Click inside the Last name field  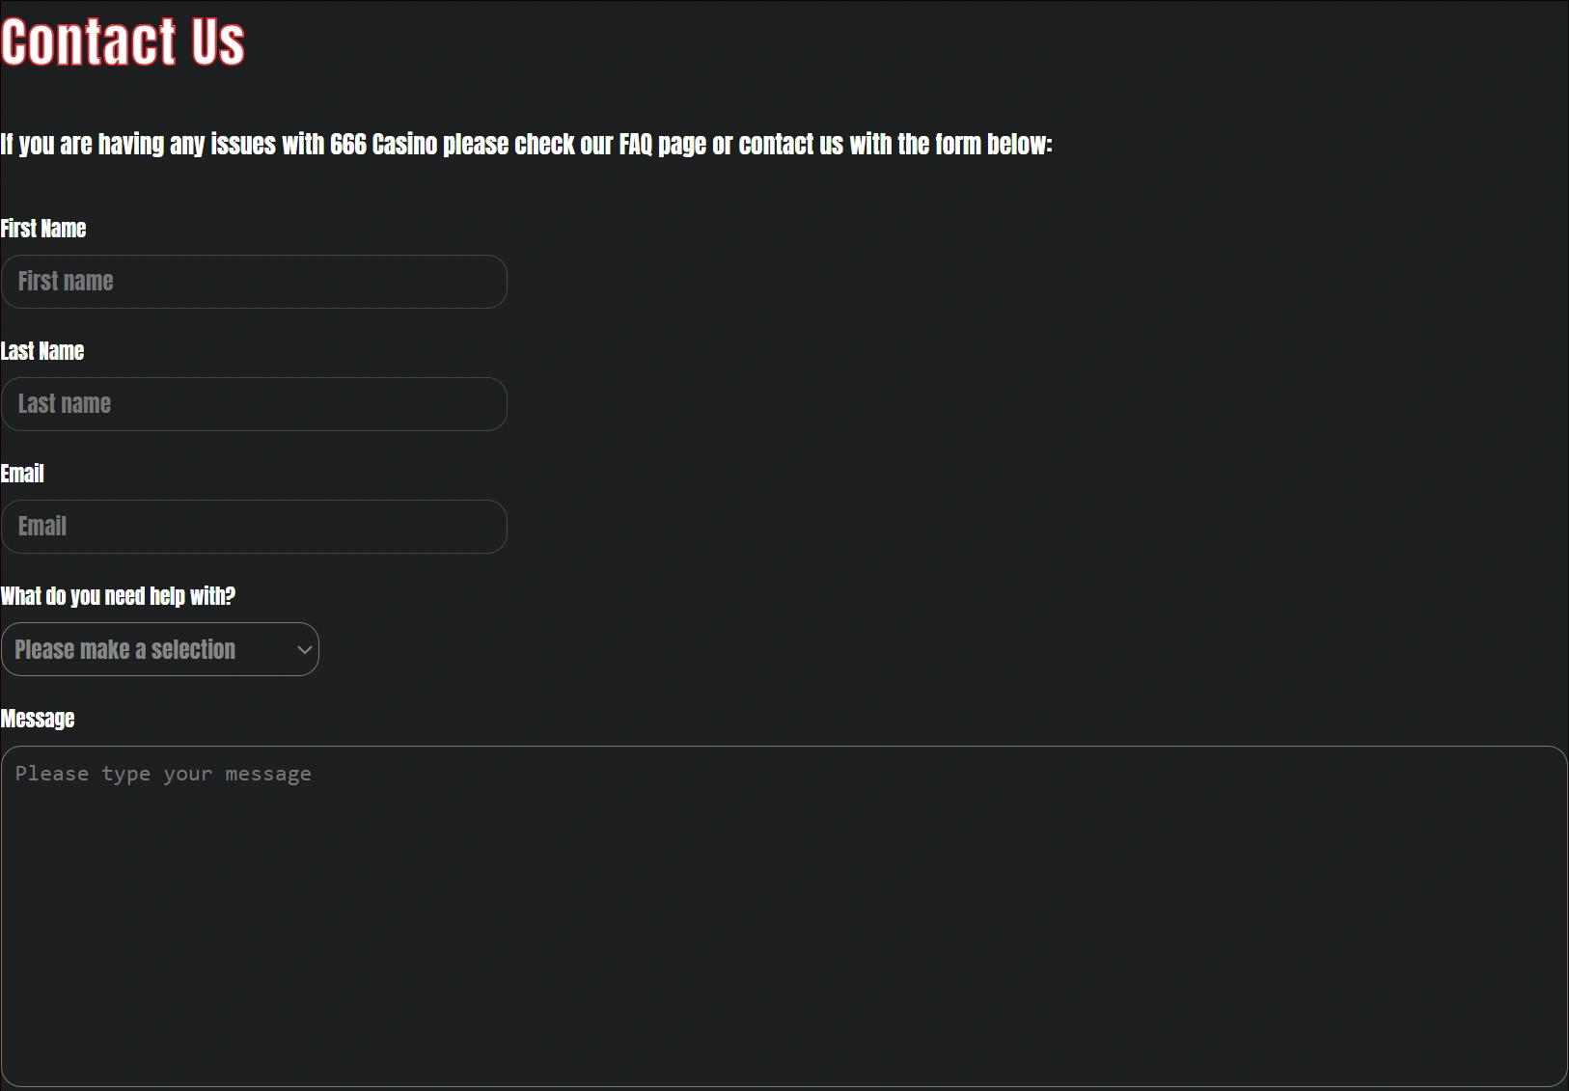[x=253, y=404]
